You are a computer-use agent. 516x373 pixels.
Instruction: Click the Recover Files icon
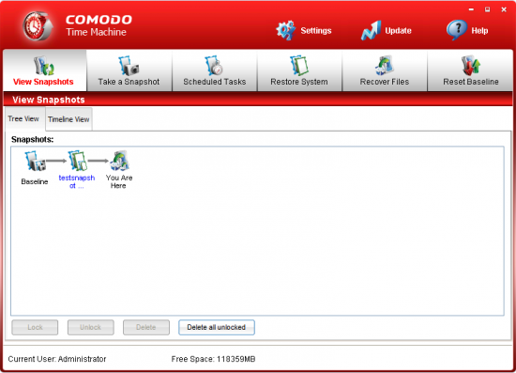[385, 66]
